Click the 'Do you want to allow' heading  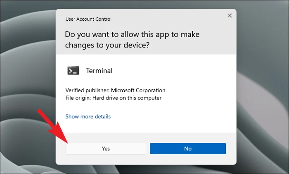click(x=107, y=34)
